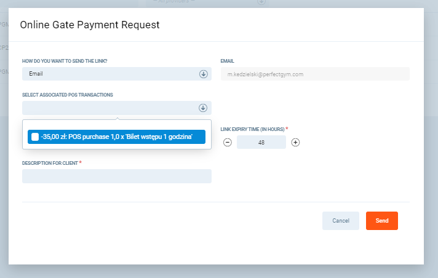Open the send method field showing 'Email'

pos(111,74)
